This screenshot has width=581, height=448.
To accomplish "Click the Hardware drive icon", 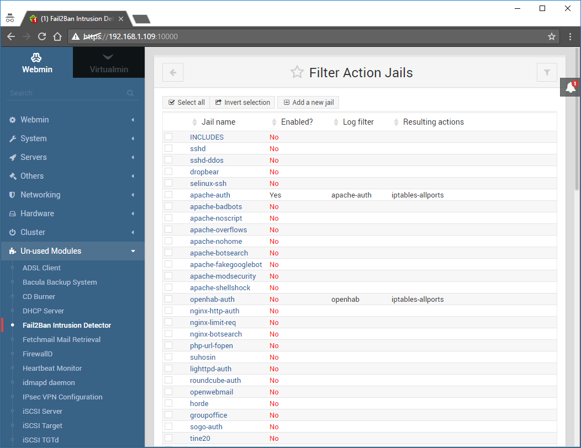I will click(12, 214).
